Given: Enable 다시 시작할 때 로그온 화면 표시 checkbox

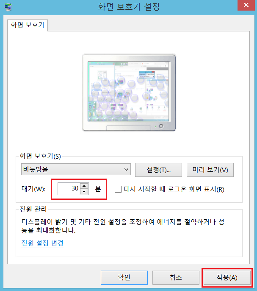Looking at the screenshot, I should [118, 189].
